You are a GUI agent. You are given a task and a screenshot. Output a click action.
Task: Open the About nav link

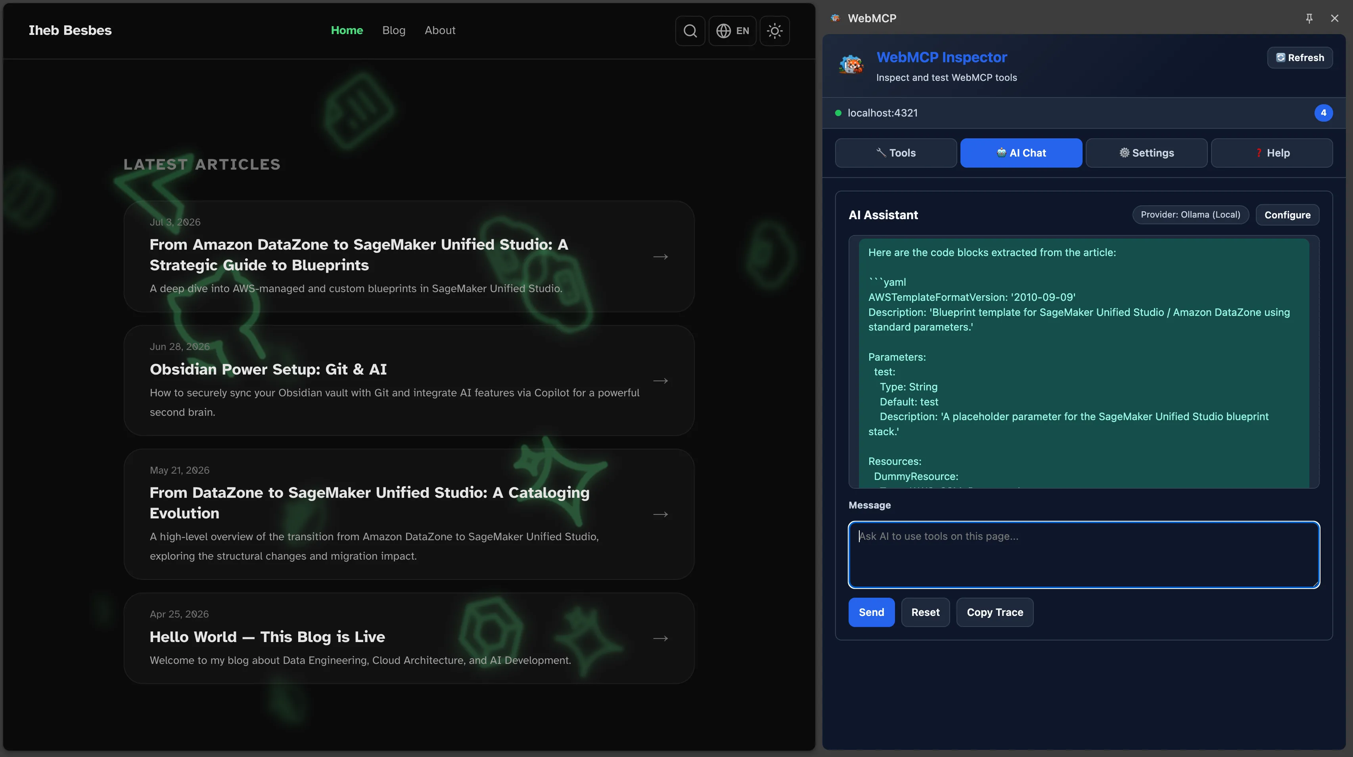[440, 31]
